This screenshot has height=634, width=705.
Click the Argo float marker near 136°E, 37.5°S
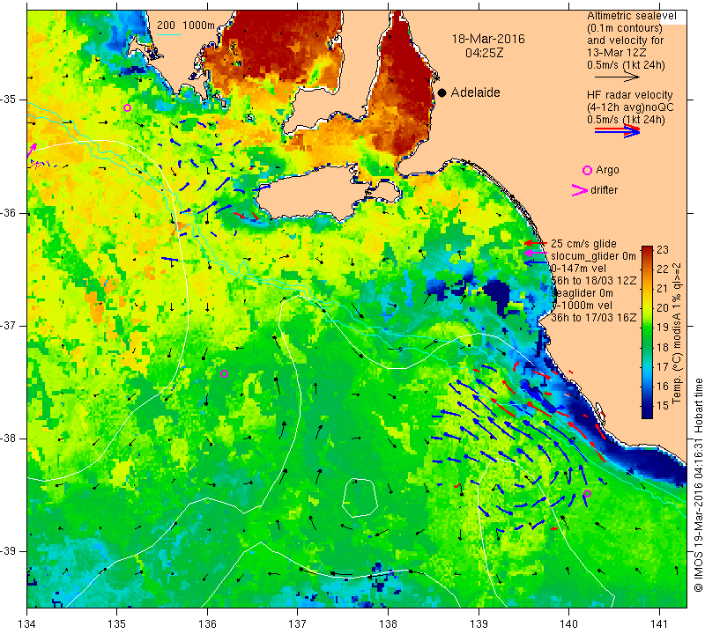(225, 373)
